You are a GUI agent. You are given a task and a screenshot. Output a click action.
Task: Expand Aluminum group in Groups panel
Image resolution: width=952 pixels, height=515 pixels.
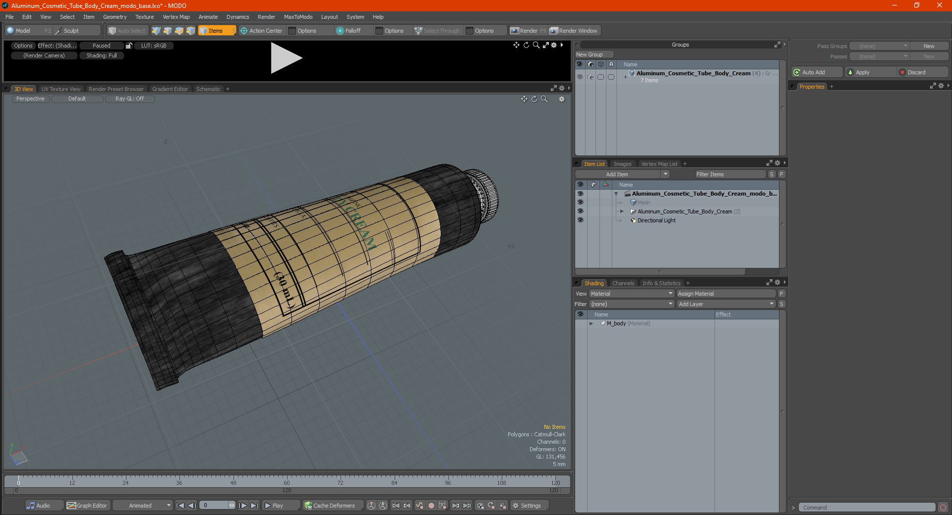tap(625, 77)
